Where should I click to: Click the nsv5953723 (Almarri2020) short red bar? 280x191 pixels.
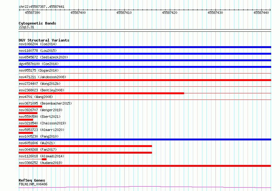26,133
